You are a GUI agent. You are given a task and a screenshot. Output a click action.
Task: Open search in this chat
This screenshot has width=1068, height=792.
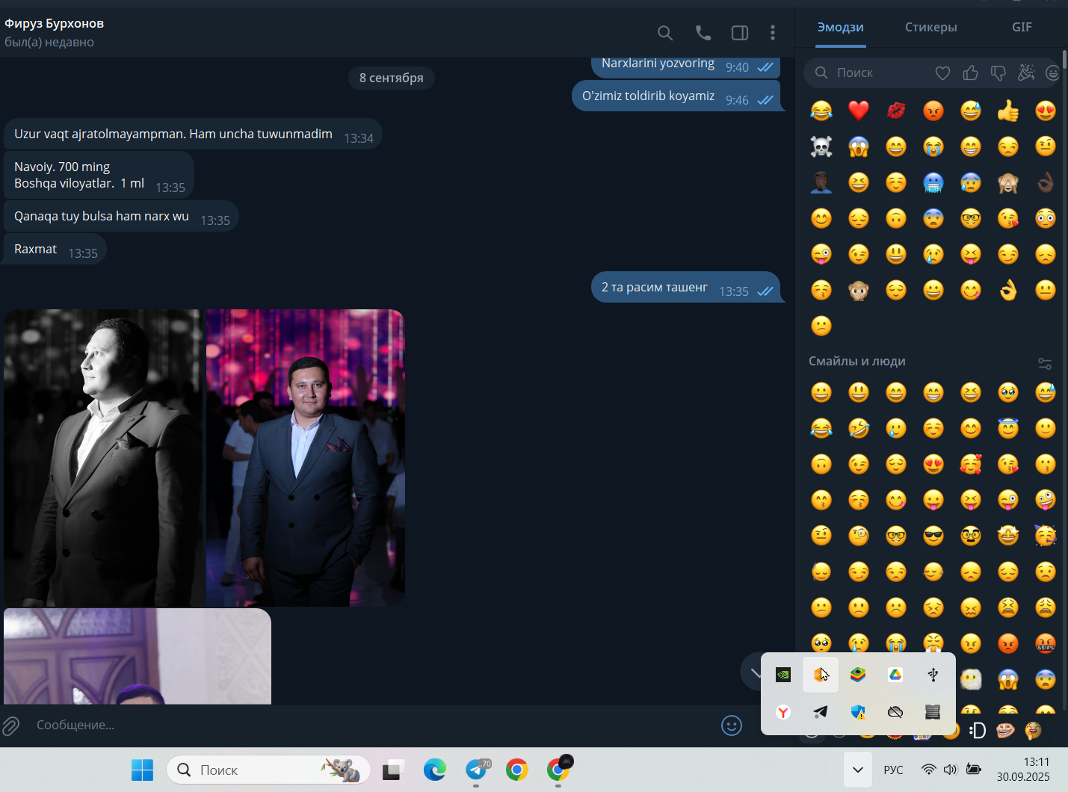pos(664,33)
